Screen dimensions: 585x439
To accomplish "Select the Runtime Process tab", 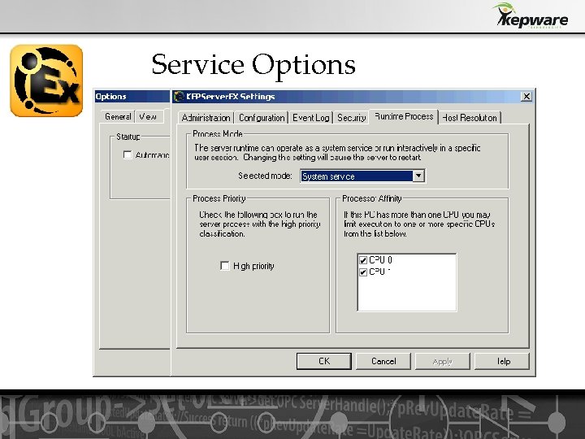I will click(404, 116).
